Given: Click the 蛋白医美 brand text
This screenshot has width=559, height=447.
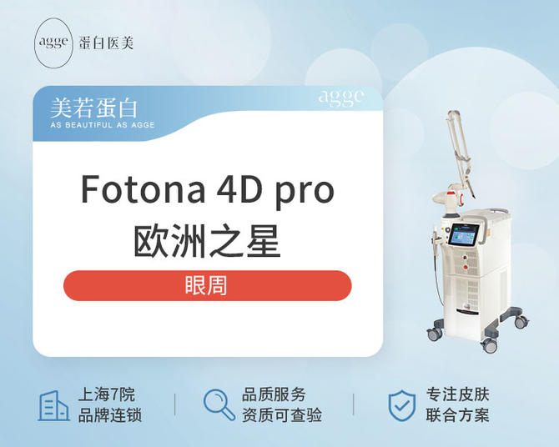Looking at the screenshot, I should [x=106, y=43].
